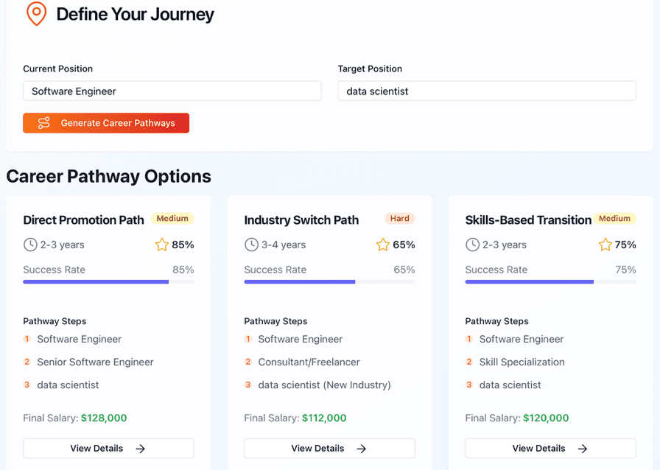Select the clock icon on Industry Switch Path card
Viewport: 660px width, 470px height.
pos(250,244)
